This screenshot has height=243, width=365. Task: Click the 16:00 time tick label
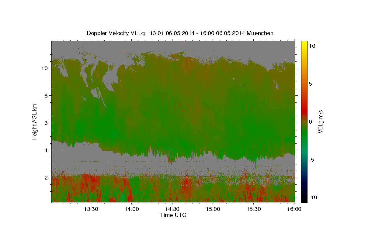294,209
